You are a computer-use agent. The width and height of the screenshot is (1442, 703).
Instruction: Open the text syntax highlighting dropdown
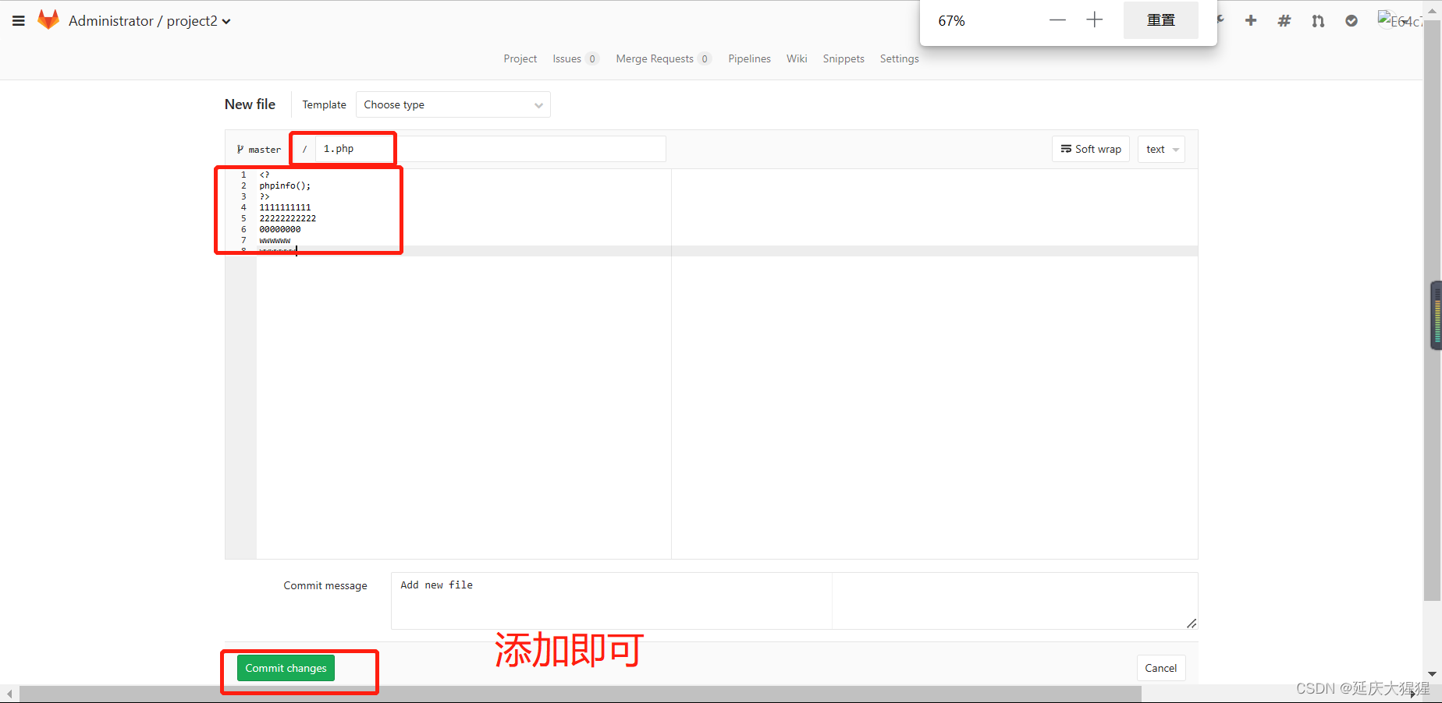pyautogui.click(x=1160, y=149)
